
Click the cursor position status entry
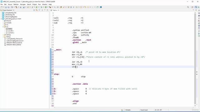point(158,110)
